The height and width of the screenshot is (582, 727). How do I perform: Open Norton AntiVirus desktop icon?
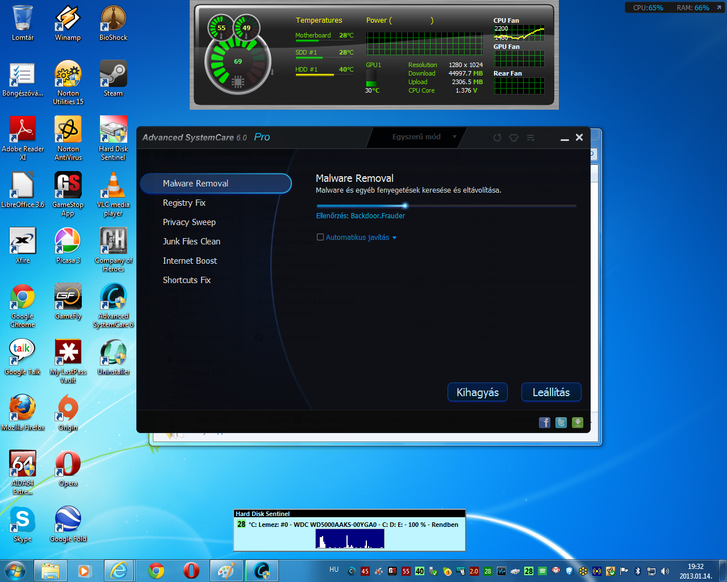pos(68,139)
